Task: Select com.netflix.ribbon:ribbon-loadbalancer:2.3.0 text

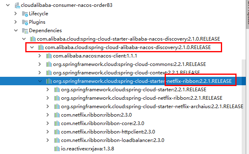Action: pyautogui.click(x=112, y=140)
